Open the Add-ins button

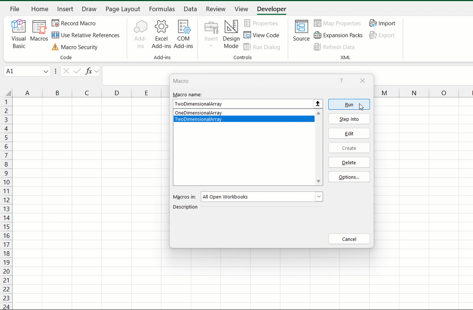pos(140,34)
